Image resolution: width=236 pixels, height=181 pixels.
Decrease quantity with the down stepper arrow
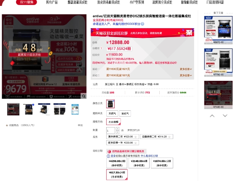click(118, 132)
